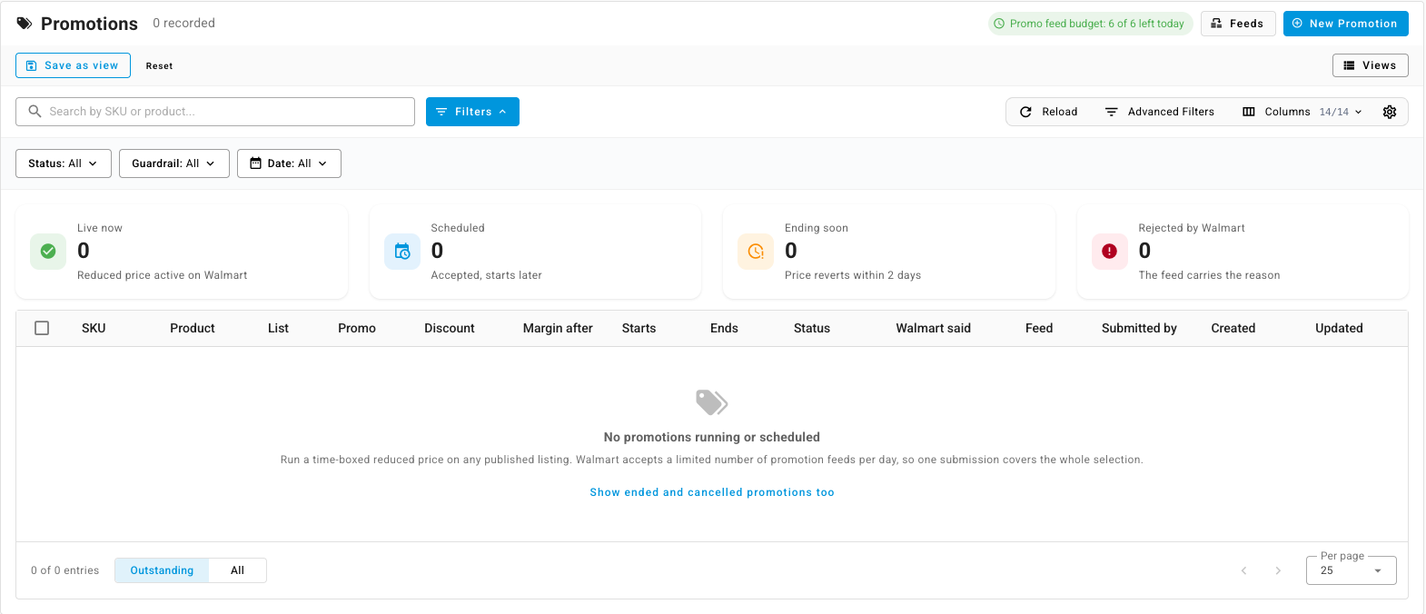Collapse the Filters panel
The height and width of the screenshot is (614, 1426).
(472, 112)
